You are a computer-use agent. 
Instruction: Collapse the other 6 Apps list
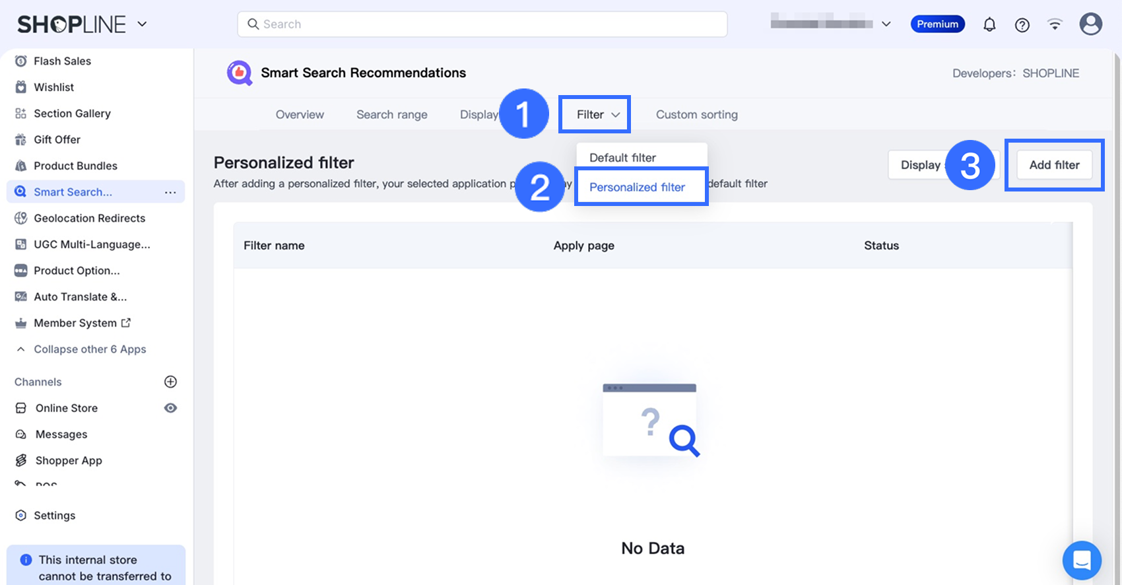[x=90, y=349]
